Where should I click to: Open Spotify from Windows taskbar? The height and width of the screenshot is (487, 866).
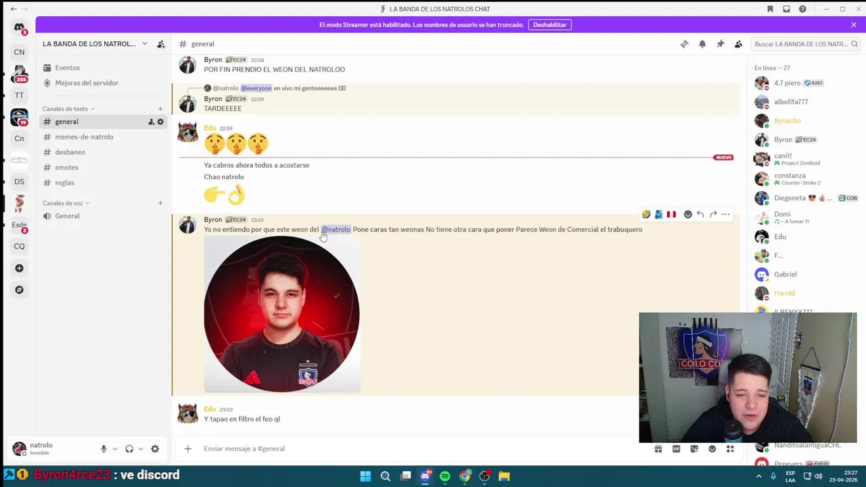click(x=445, y=476)
